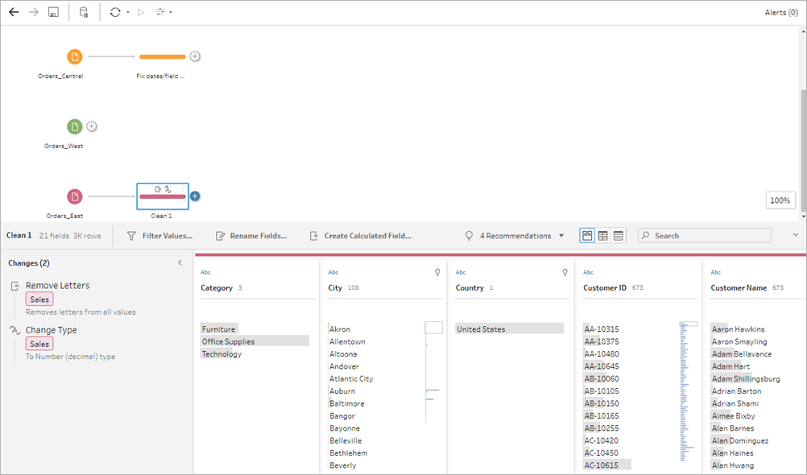This screenshot has width=807, height=475.
Task: Click Sales tag under Change Type
Action: 39,345
